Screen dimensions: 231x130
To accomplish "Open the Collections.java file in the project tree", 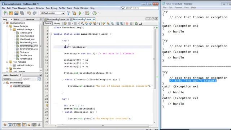I will point(27,36).
